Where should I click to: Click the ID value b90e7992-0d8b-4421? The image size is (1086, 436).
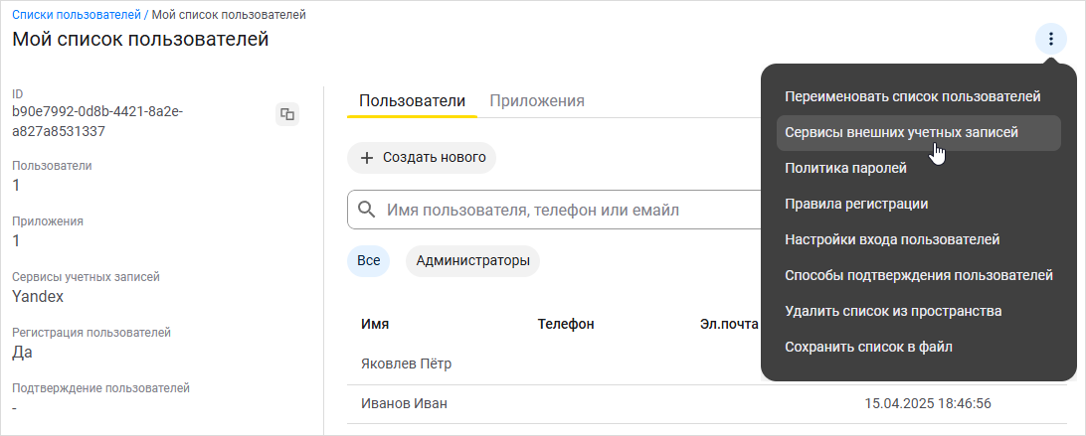97,121
